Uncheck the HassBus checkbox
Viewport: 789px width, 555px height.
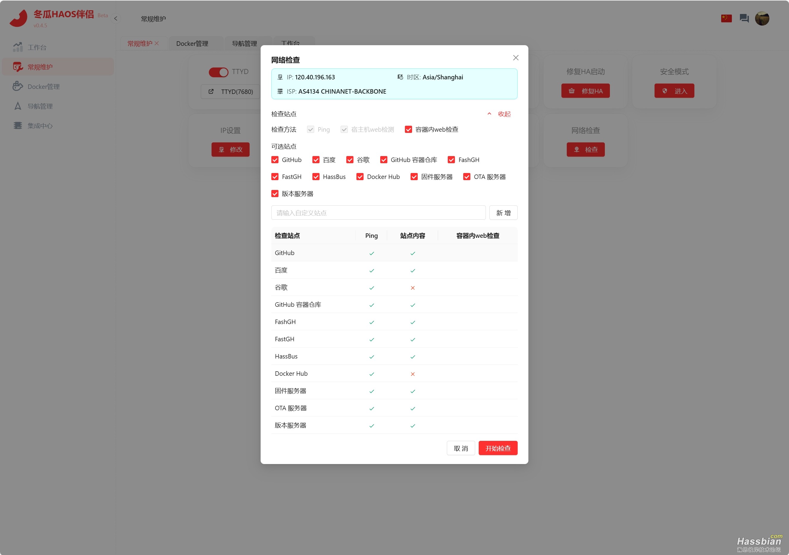316,177
